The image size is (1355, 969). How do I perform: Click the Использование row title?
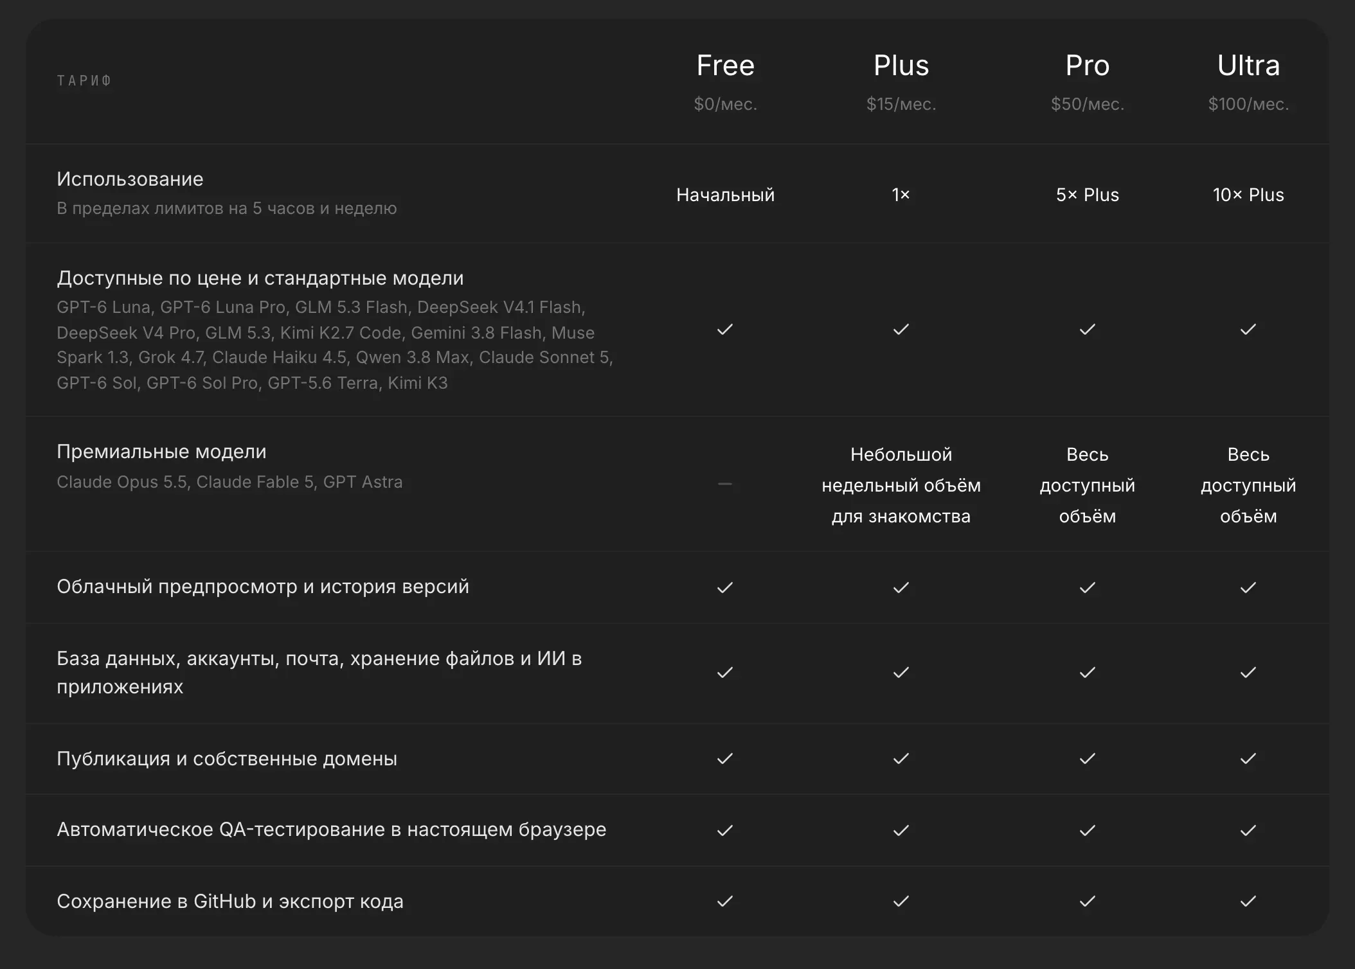130,179
